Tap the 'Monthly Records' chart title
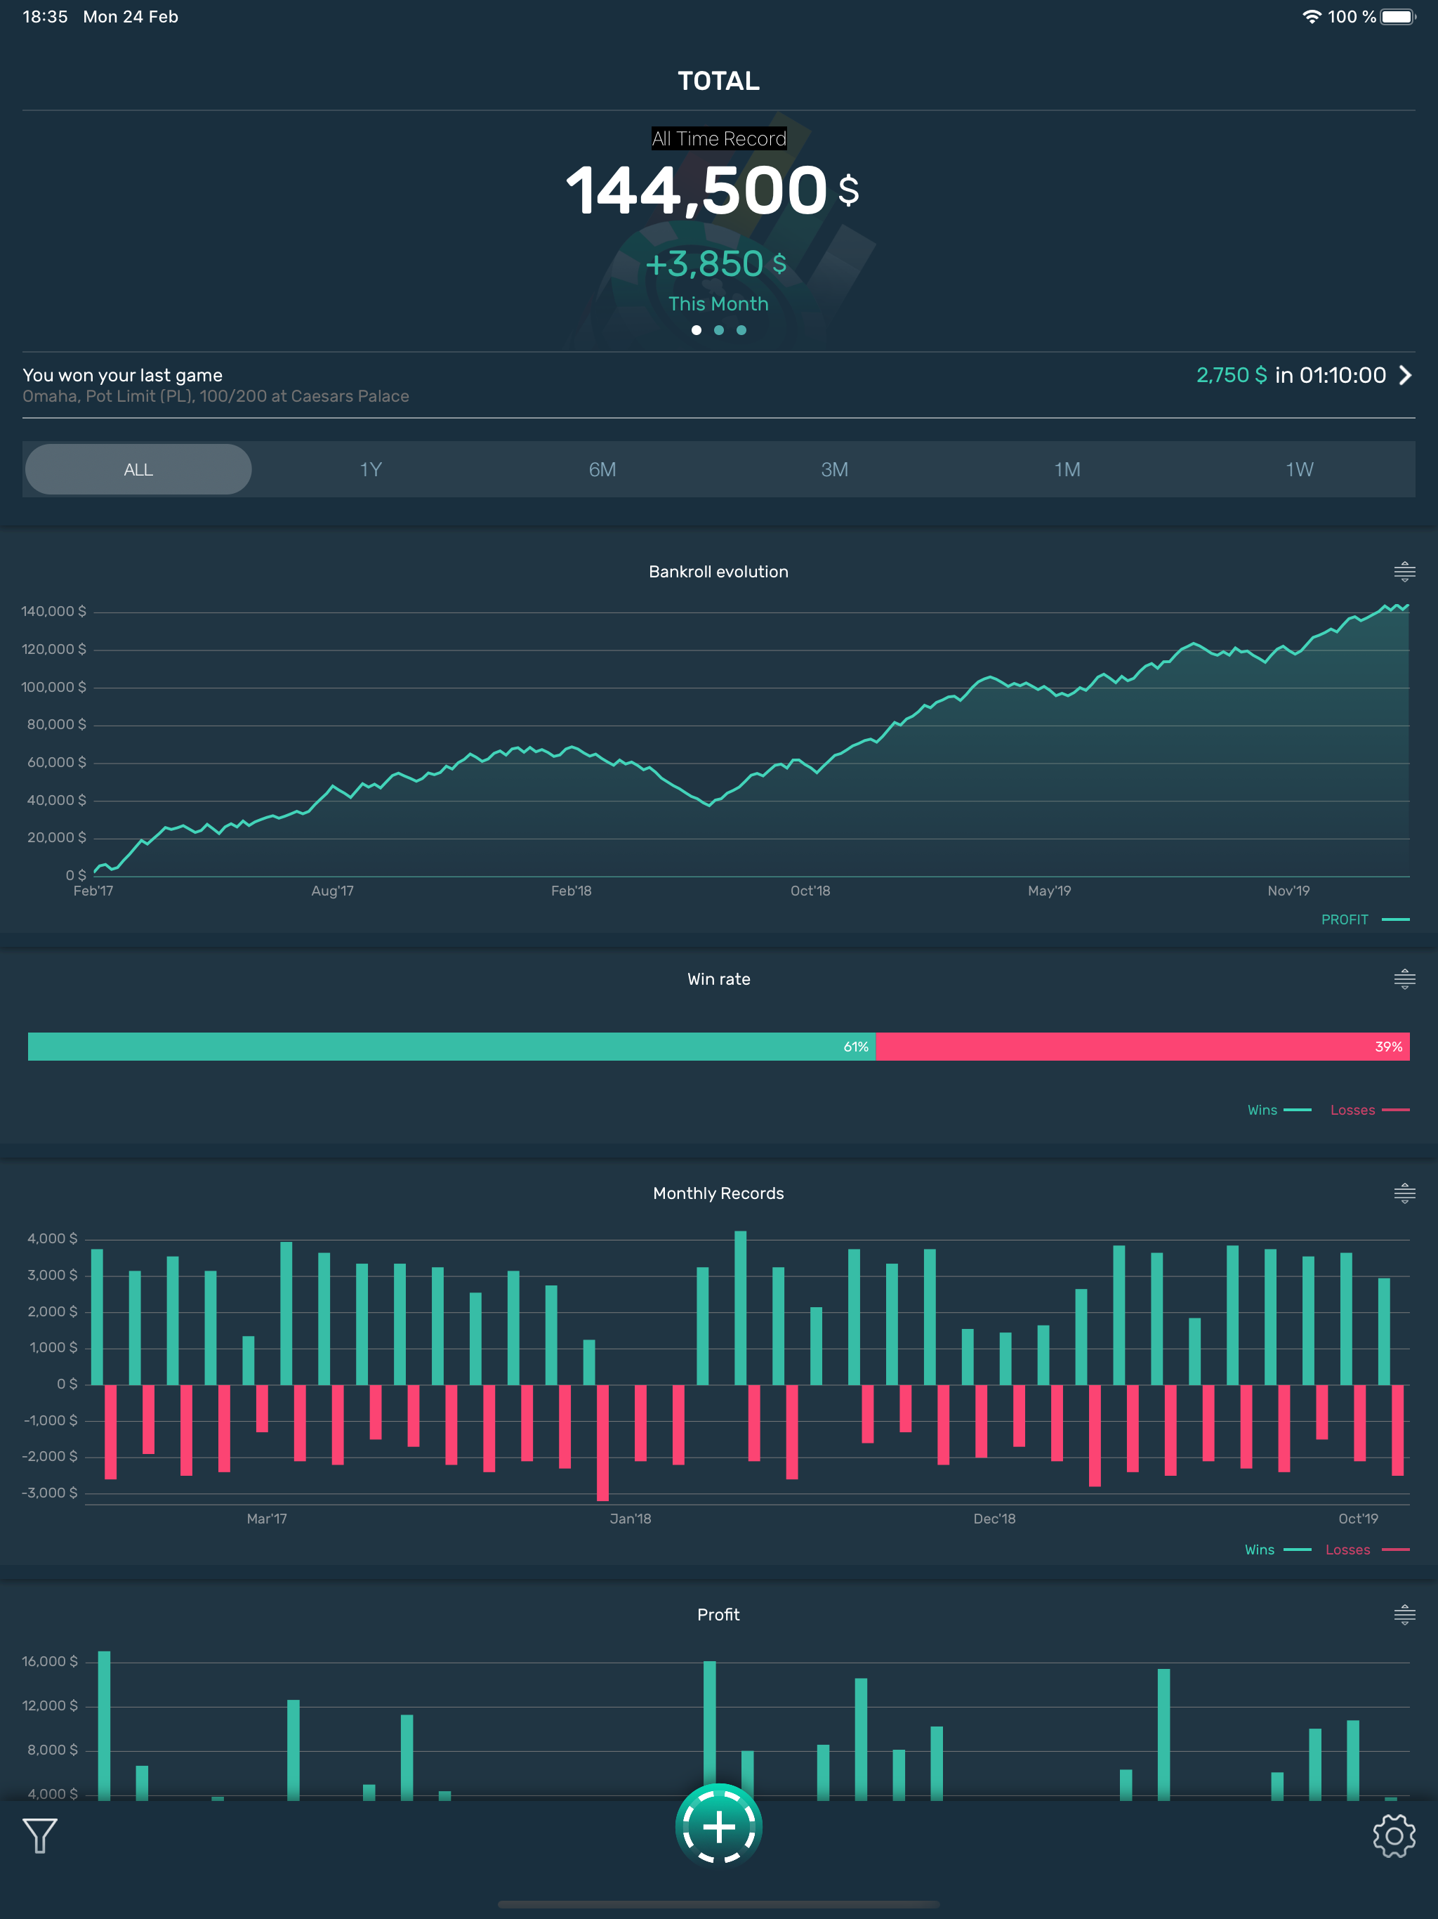 pyautogui.click(x=719, y=1193)
